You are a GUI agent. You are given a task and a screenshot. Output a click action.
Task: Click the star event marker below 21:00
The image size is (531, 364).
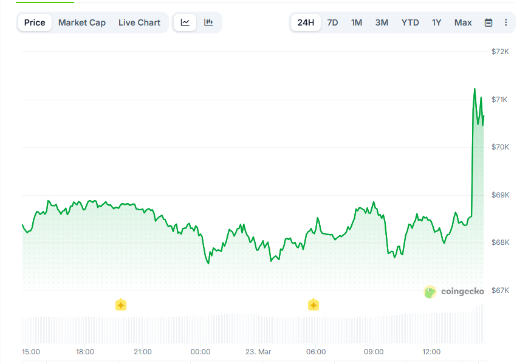pyautogui.click(x=120, y=304)
